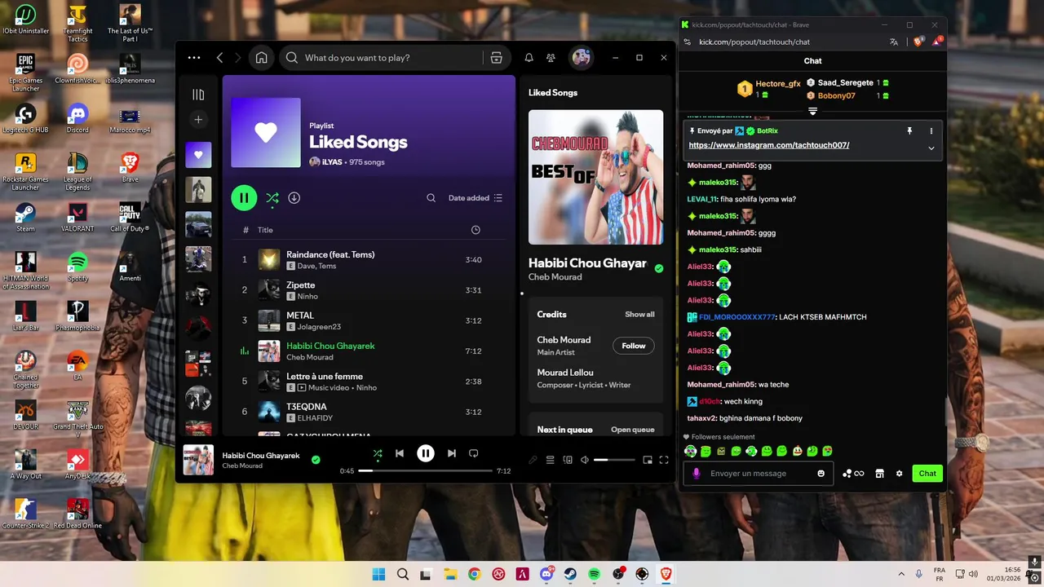Toggle shuffle in the bottom player controls
This screenshot has width=1044, height=587.
click(377, 453)
